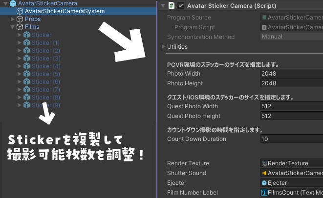This screenshot has width=323, height=198.
Task: Select Sticker (5) in the hierarchy
Action: click(x=46, y=74)
